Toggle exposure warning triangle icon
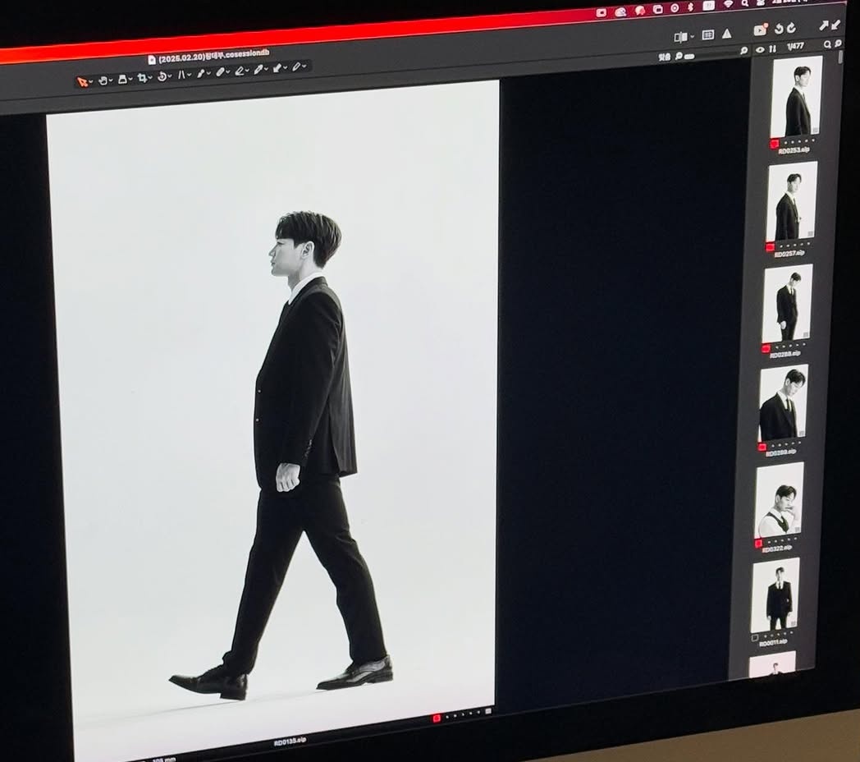The image size is (860, 762). coord(727,34)
